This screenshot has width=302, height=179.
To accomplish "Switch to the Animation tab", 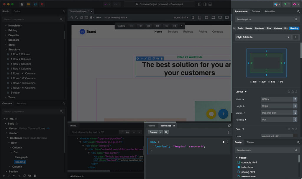I will (270, 11).
